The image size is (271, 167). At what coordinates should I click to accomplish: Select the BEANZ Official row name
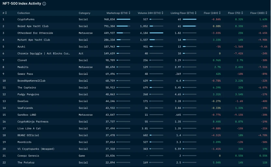(x=28, y=135)
